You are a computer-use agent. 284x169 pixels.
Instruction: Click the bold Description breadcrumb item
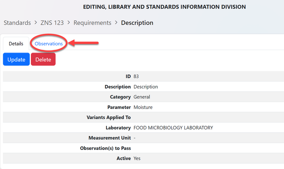(x=137, y=23)
